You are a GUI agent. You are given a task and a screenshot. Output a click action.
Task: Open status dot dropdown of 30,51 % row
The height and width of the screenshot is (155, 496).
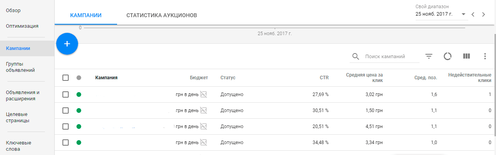coord(79,110)
